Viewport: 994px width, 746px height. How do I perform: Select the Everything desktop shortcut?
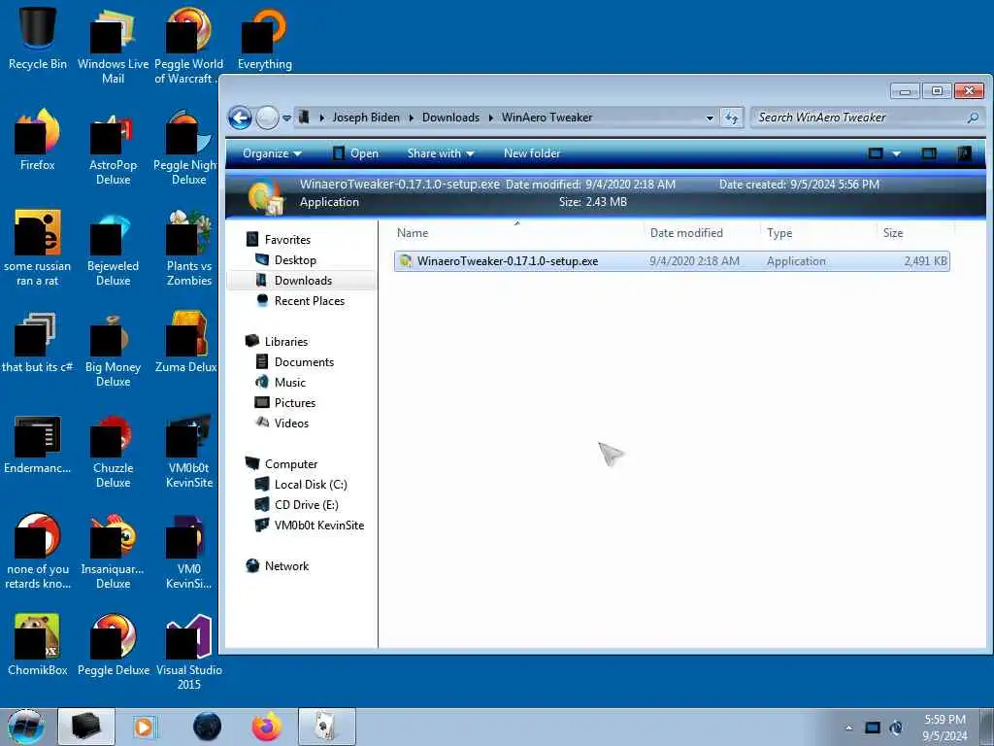pyautogui.click(x=264, y=38)
